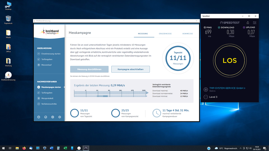This screenshot has width=269, height=151.
Task: Open the home icon in Breitbandmessung sidebar footer
Action: (x=39, y=117)
